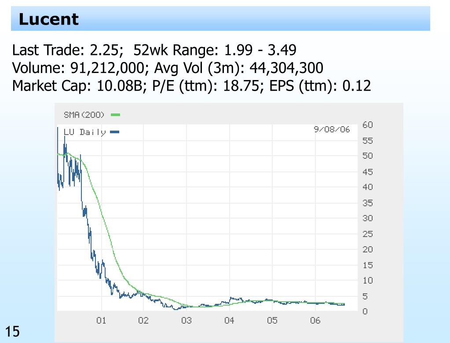Click the 02 year x-axis label
Screen dimensions: 450x343
click(x=143, y=320)
